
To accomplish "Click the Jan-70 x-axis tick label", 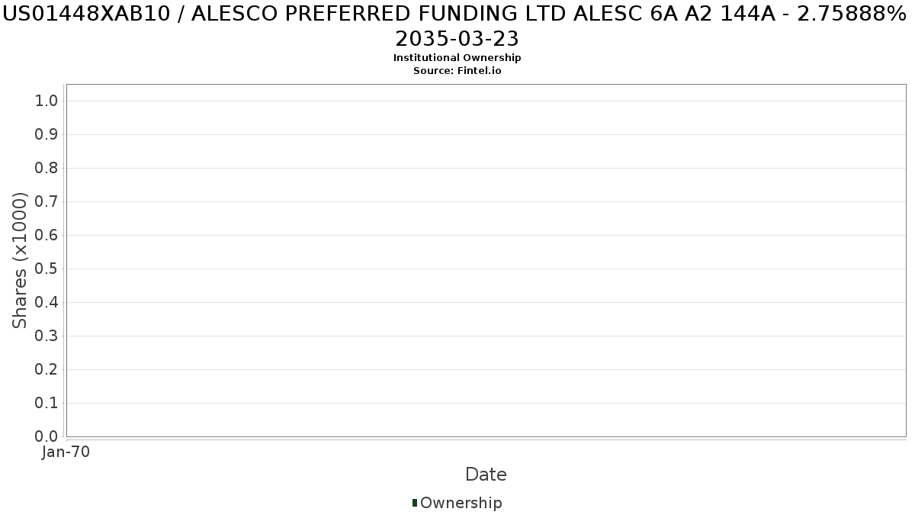I will [66, 452].
